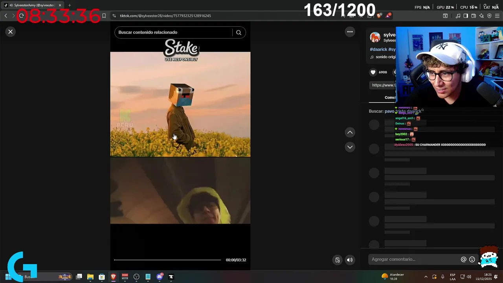Mute the video with speaker icon
503x283 pixels.
[x=350, y=260]
